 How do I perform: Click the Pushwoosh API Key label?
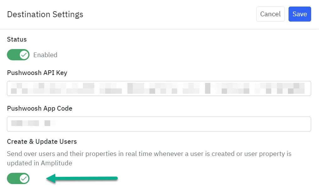[x=37, y=73]
